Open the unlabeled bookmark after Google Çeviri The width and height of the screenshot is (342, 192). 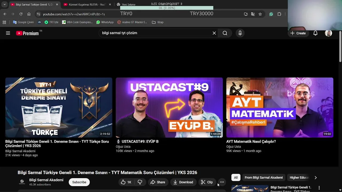(x=39, y=22)
